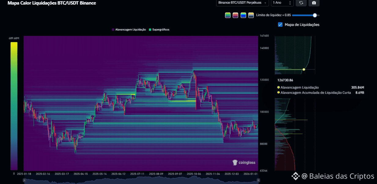Click the left handle of the timeline range
377x184 pixels.
(x=25, y=180)
